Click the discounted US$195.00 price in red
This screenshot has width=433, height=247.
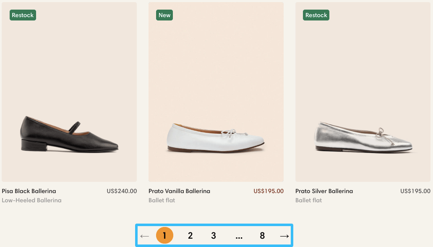point(268,191)
